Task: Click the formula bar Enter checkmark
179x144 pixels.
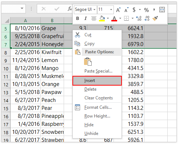Action: pyautogui.click(x=57, y=9)
